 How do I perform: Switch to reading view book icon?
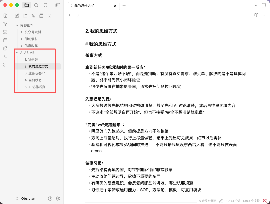tap(256, 15)
